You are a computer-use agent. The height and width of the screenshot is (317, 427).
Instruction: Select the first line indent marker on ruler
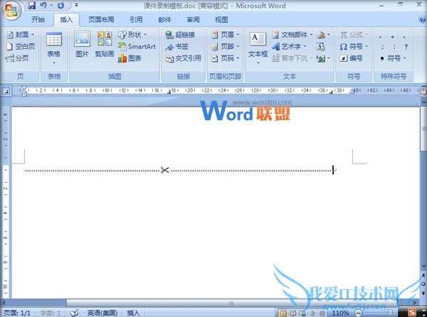pyautogui.click(x=24, y=88)
